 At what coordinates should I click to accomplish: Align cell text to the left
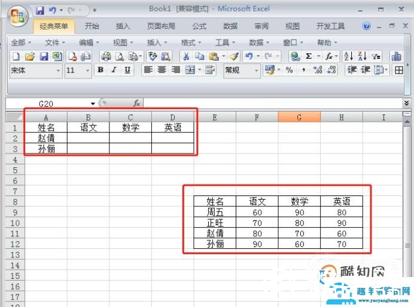click(148, 70)
